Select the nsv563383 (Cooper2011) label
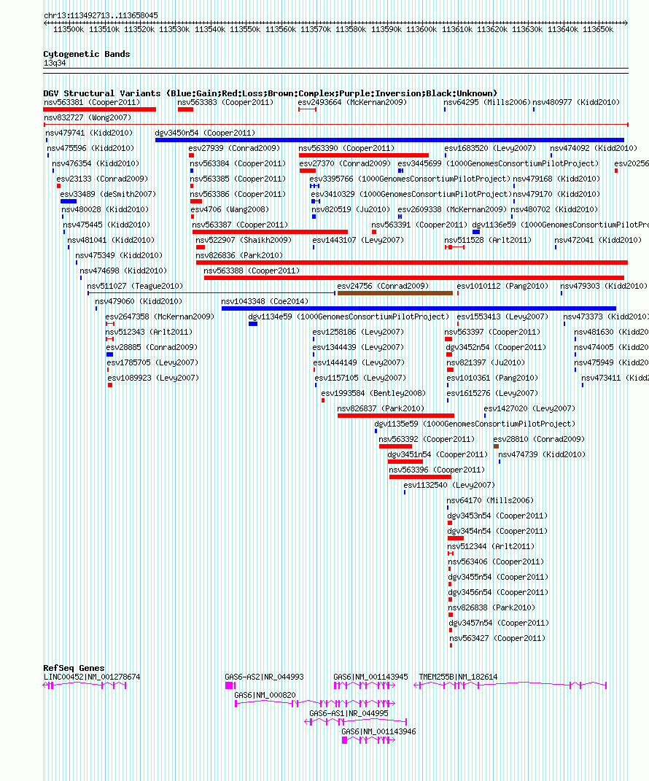 point(225,102)
